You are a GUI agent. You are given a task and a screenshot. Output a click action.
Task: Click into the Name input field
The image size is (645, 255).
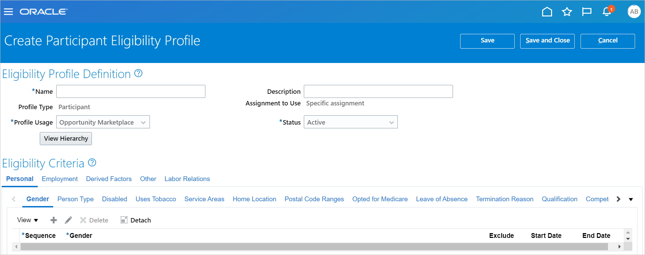131,91
